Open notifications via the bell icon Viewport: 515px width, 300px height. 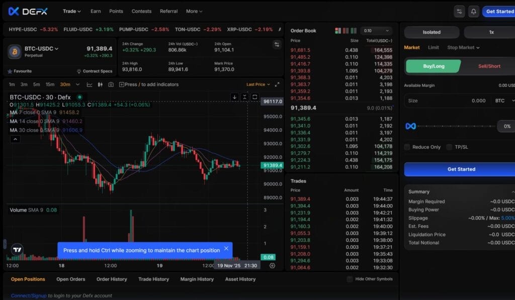(473, 10)
